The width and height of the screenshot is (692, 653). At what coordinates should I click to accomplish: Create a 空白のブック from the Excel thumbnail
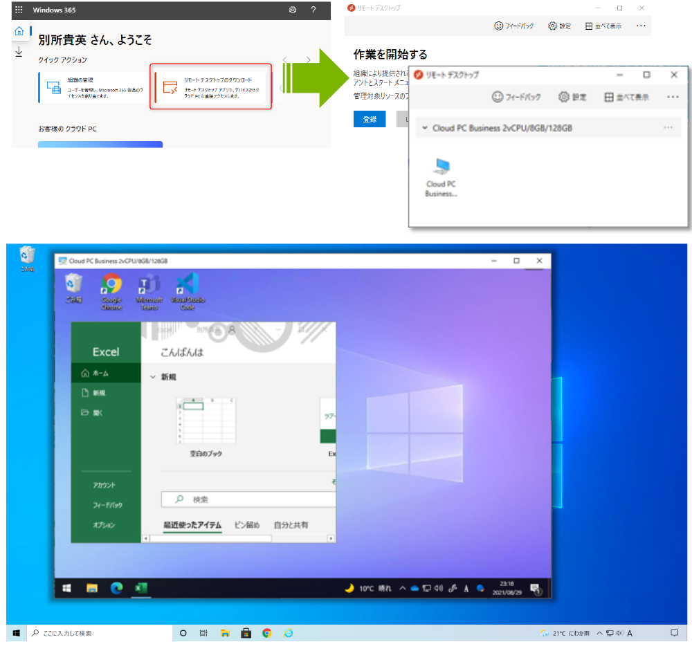tap(206, 427)
